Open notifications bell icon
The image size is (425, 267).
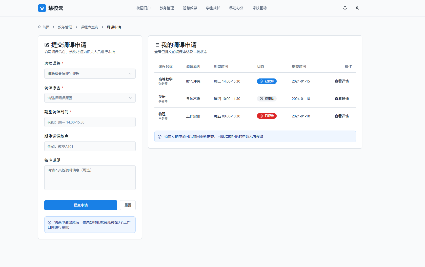pos(345,8)
